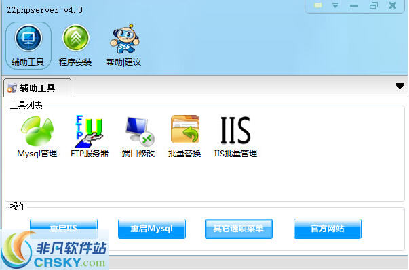The width and height of the screenshot is (409, 270).
Task: Launch the Mysql管理 tool
Action: point(37,136)
